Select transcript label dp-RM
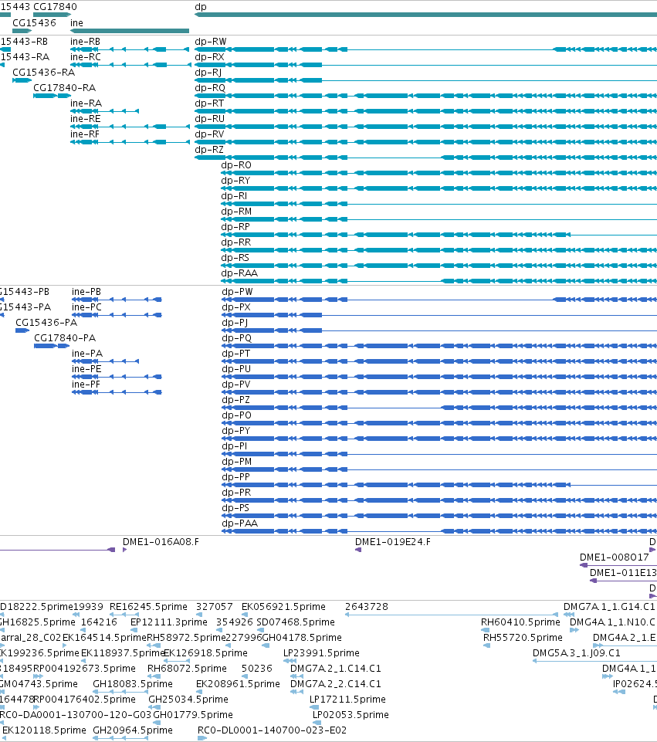The height and width of the screenshot is (742, 657). [236, 212]
